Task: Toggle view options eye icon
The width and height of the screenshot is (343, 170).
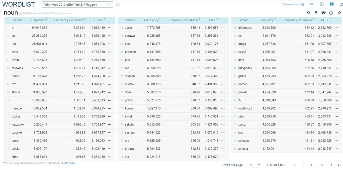Action: tap(324, 13)
